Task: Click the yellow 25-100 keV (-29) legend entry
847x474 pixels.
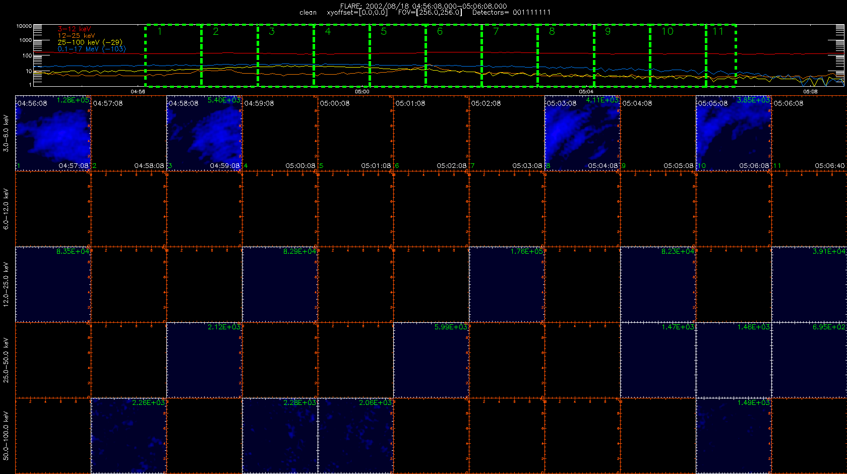Action: (90, 42)
